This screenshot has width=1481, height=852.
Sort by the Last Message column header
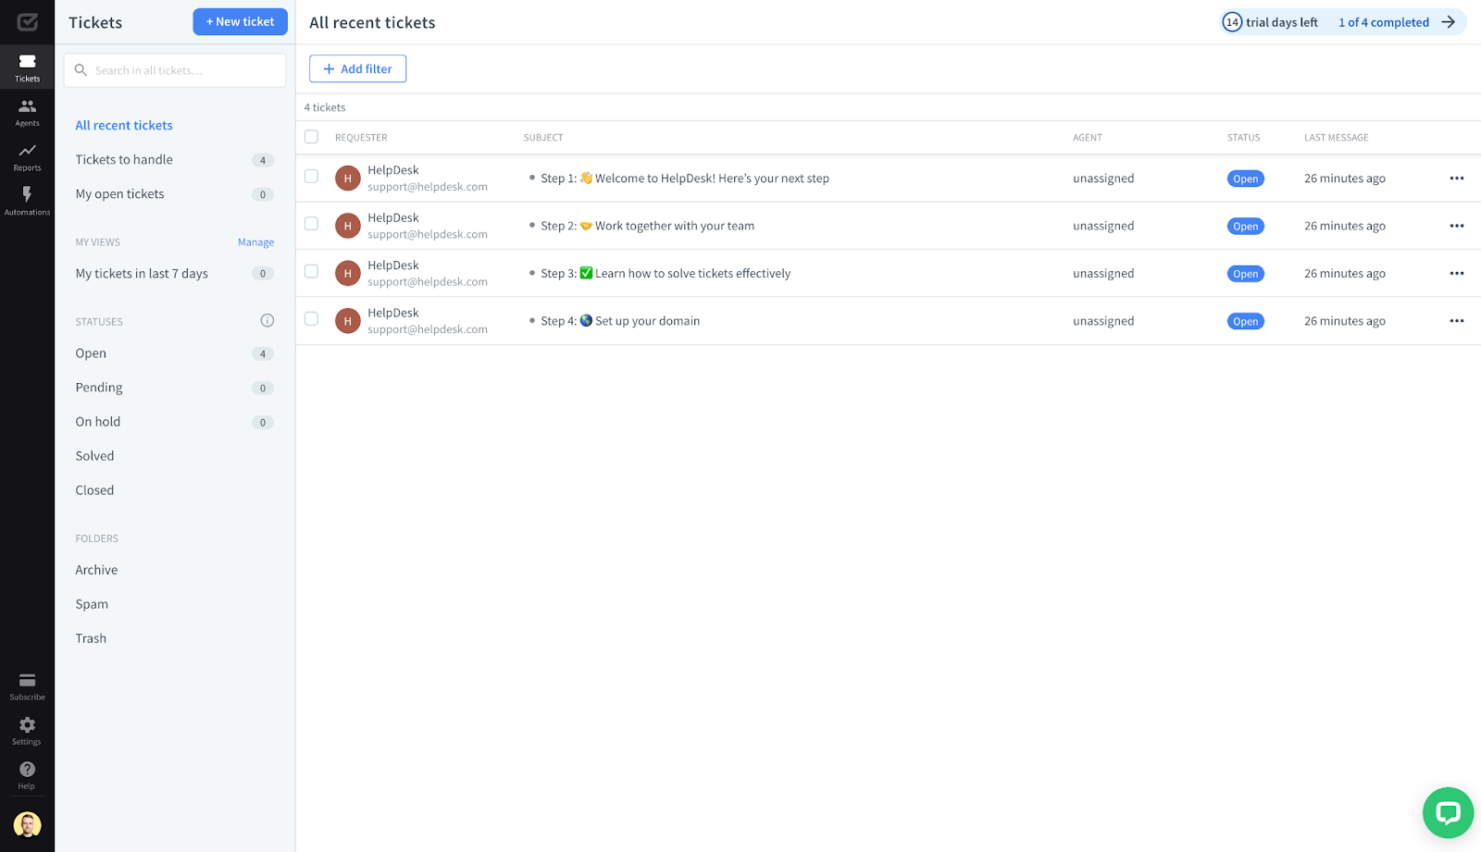coord(1336,137)
